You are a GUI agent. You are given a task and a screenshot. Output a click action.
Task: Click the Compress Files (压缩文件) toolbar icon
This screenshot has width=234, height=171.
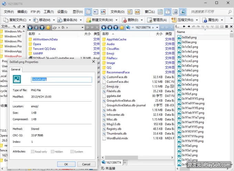174,20
